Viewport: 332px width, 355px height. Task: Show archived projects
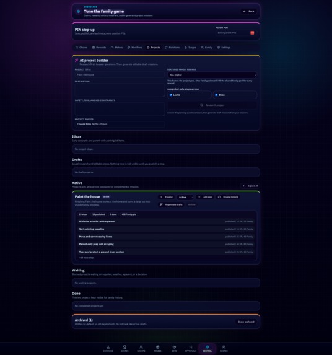[246, 322]
